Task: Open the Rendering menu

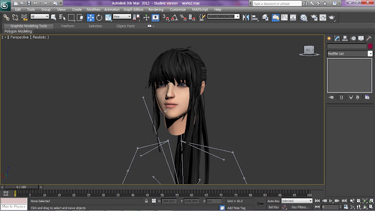Action: [156, 9]
